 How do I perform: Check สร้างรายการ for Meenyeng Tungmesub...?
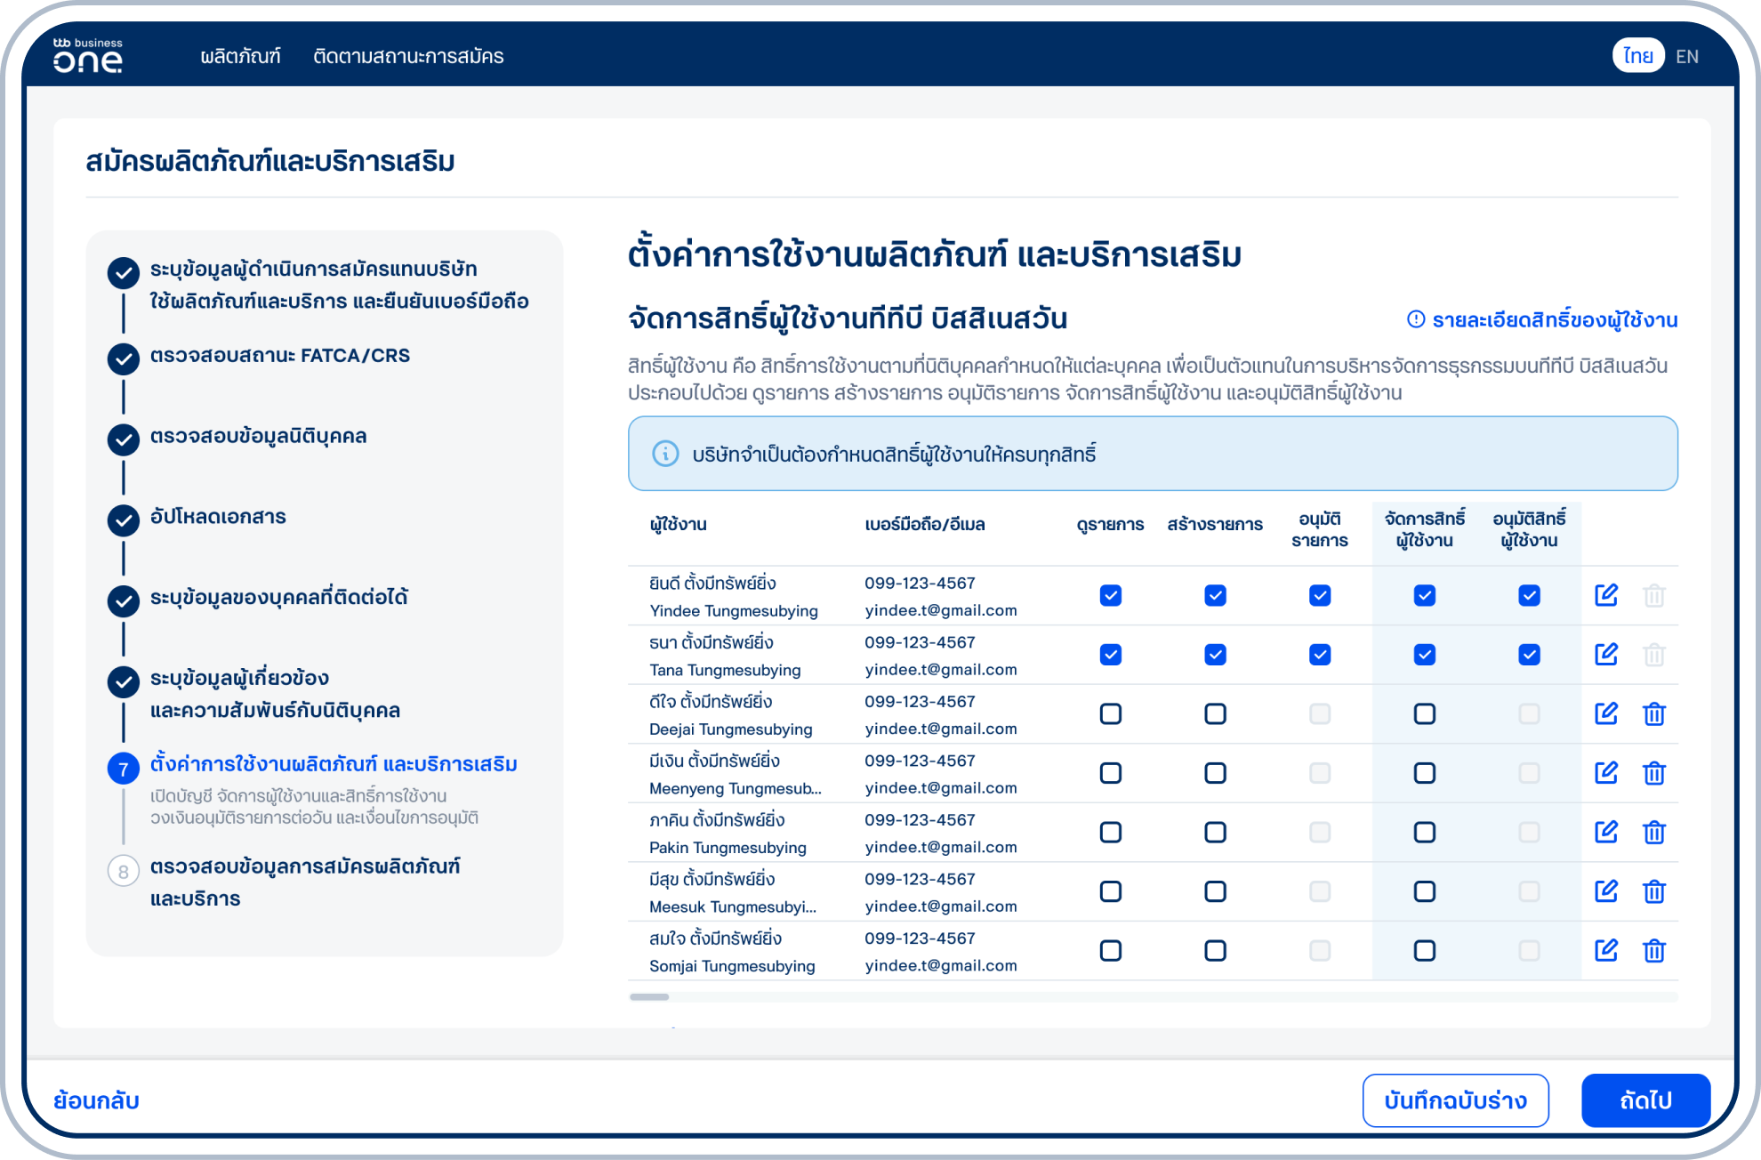(x=1216, y=773)
